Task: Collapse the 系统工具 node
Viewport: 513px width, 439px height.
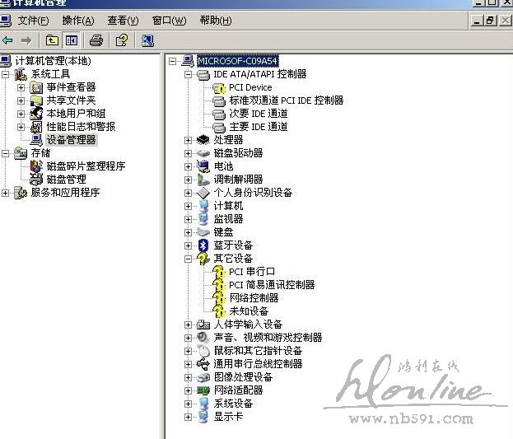Action: point(5,74)
